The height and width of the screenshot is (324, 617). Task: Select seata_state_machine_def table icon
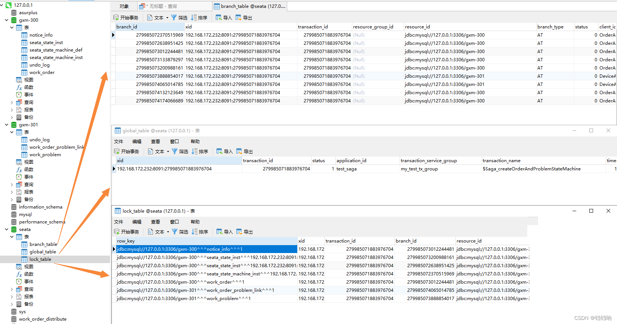(x=24, y=50)
